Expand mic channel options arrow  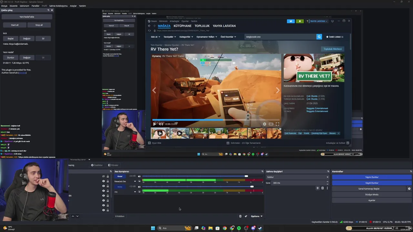click(135, 192)
